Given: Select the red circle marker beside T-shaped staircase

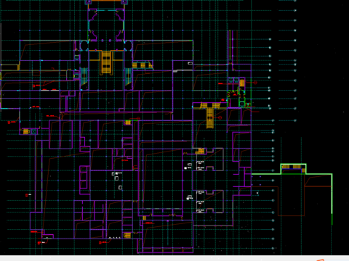Looking at the screenshot, I should pos(220,117).
